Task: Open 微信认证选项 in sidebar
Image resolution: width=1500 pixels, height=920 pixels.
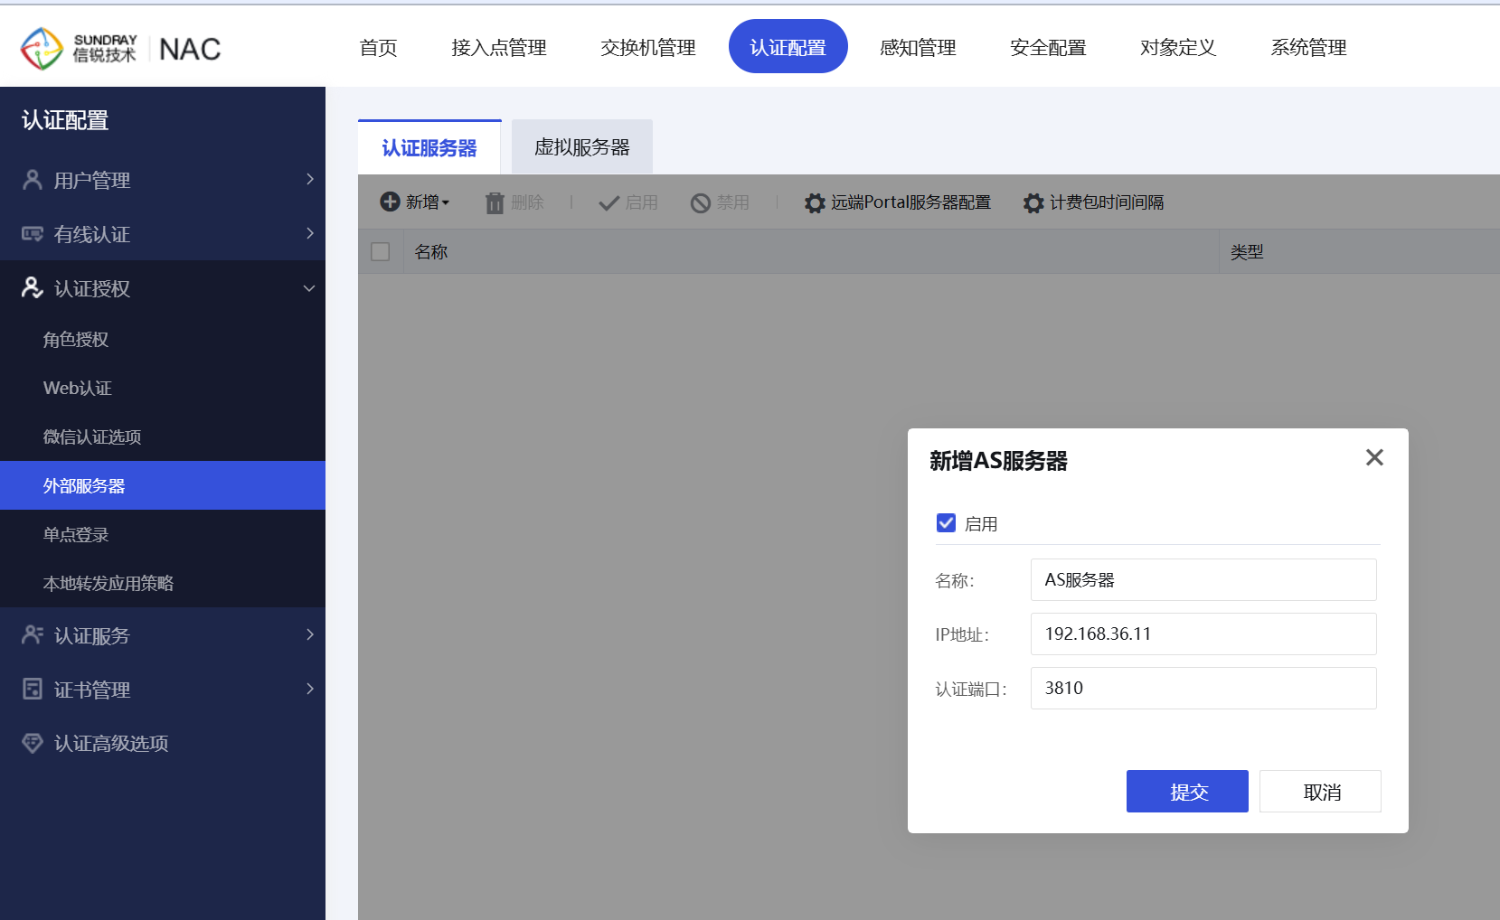Action: coord(163,437)
